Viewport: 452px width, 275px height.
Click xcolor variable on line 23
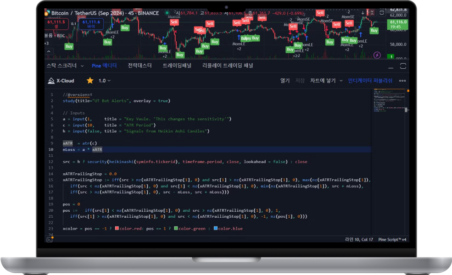click(70, 228)
